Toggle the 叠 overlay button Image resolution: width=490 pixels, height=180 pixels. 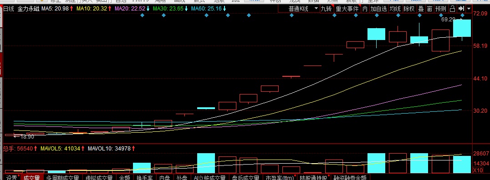[421, 9]
